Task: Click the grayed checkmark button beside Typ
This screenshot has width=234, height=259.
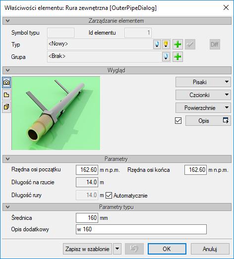Action: [x=190, y=44]
